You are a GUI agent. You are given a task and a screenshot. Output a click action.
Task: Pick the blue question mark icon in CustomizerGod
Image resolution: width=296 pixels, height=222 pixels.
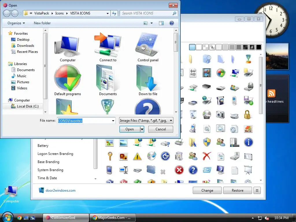click(193, 170)
